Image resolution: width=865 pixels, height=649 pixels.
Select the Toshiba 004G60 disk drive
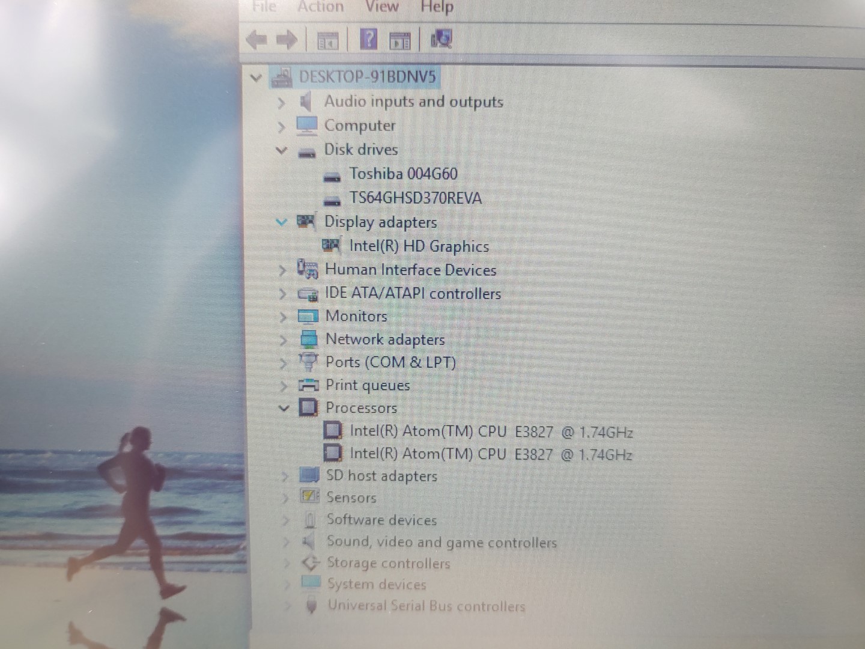[403, 174]
